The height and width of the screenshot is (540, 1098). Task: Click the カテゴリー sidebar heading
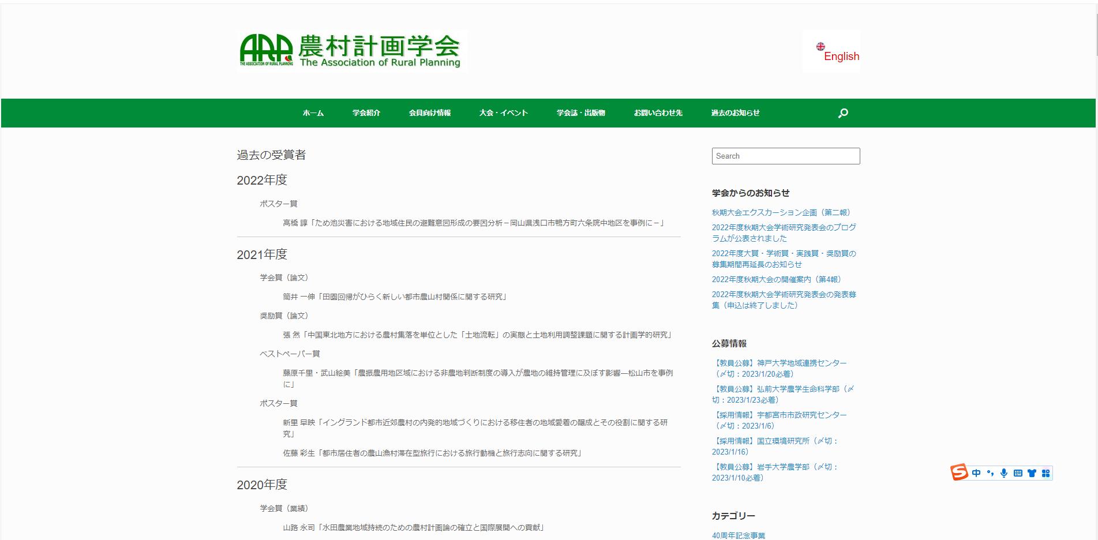tap(733, 516)
